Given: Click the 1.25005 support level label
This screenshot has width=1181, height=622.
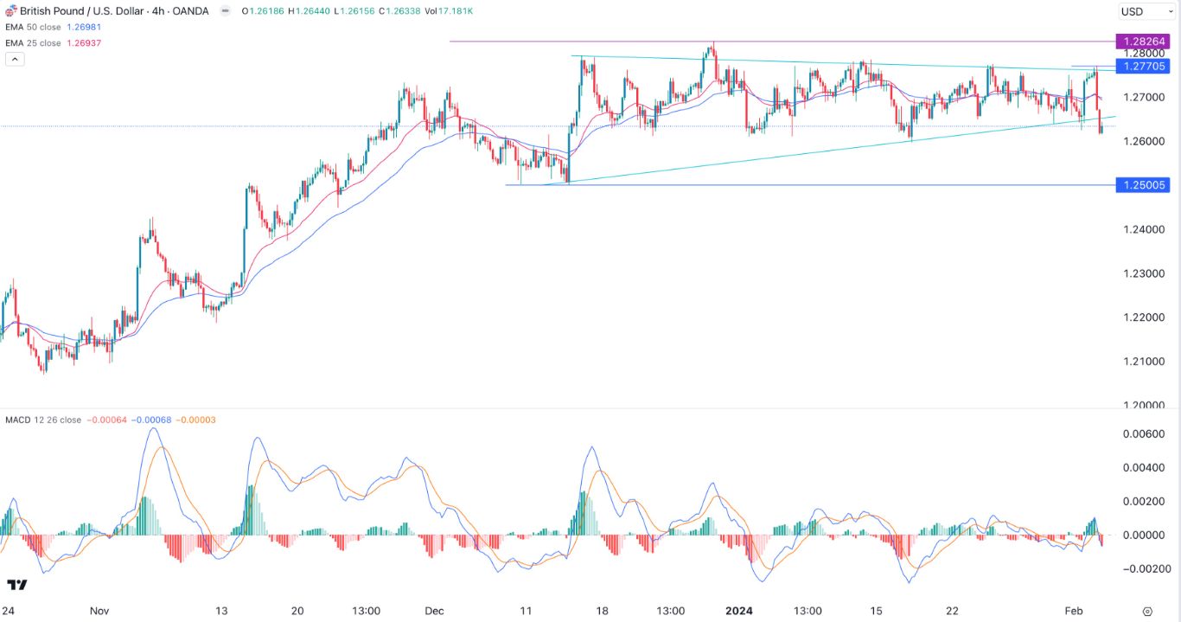Looking at the screenshot, I should 1143,185.
